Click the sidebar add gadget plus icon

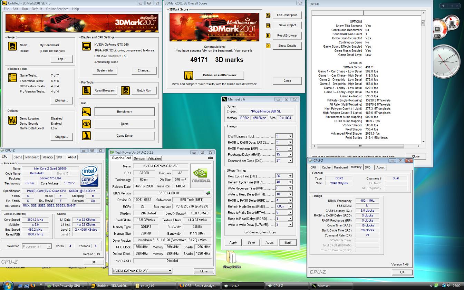pyautogui.click(x=444, y=6)
